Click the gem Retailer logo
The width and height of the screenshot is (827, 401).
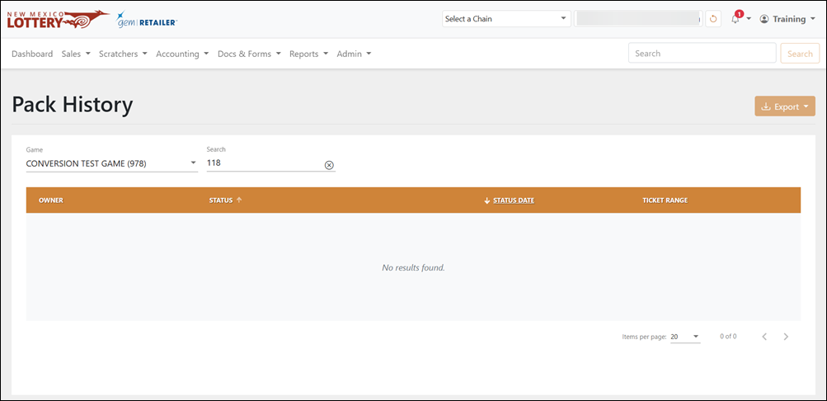coord(147,20)
